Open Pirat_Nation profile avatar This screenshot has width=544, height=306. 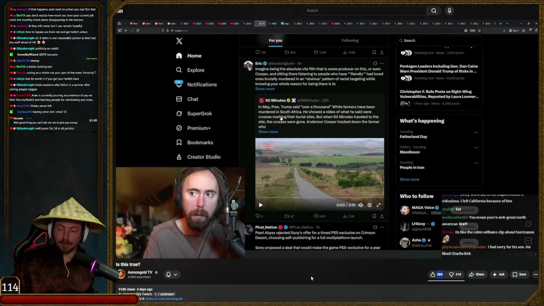coord(248,229)
